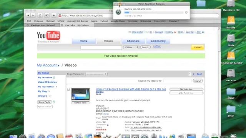
Task: Open the bookmarks book icon in bookmarks bar
Action: (x=29, y=21)
